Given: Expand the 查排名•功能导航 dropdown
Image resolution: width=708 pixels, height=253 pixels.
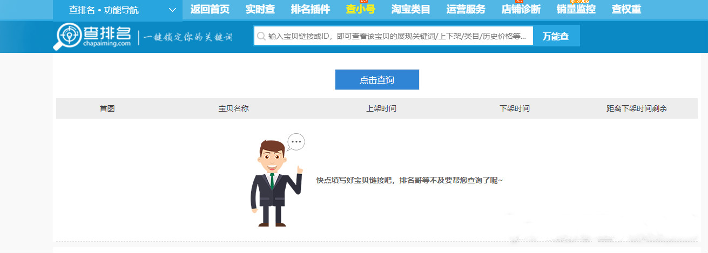Looking at the screenshot, I should click(118, 10).
